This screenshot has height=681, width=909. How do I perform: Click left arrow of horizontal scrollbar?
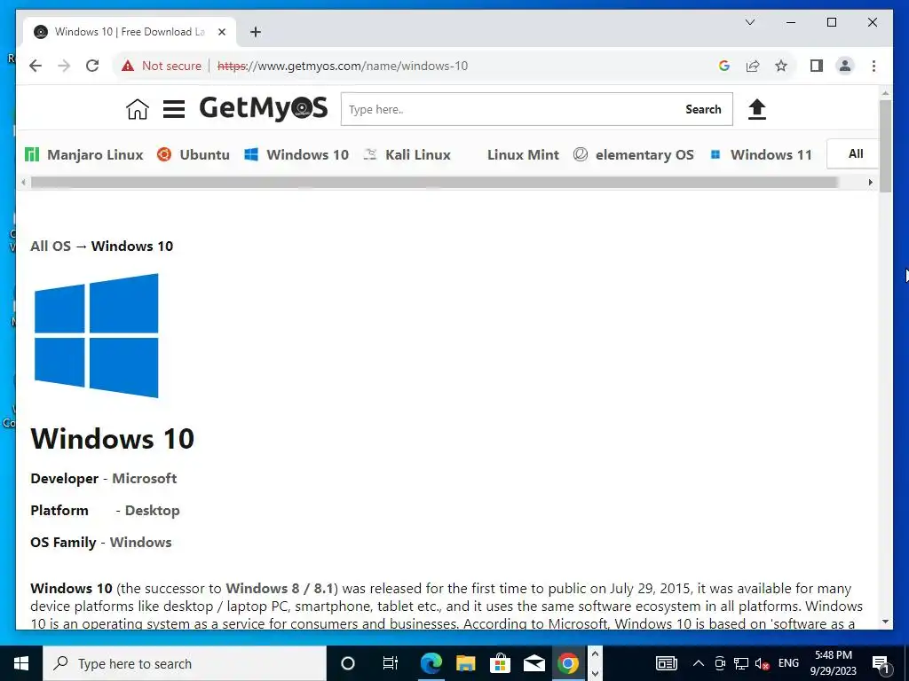23,183
